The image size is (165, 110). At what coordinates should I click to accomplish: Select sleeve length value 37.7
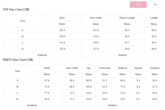coord(127,43)
